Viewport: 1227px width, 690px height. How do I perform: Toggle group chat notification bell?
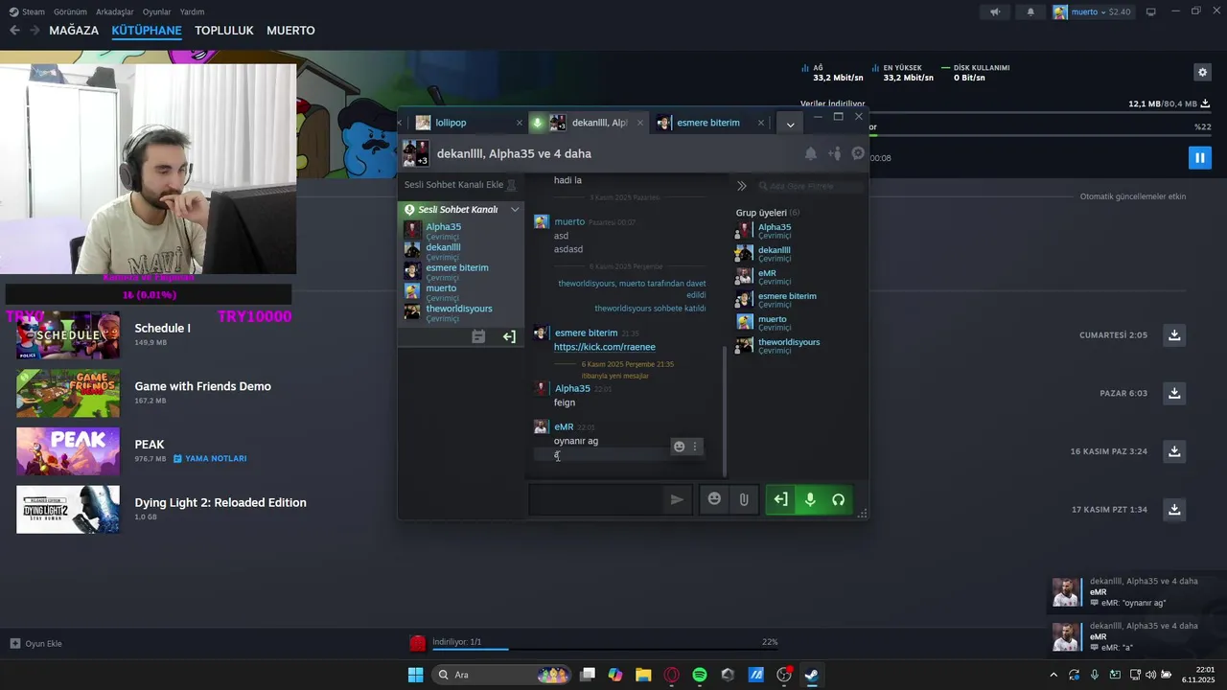[811, 153]
